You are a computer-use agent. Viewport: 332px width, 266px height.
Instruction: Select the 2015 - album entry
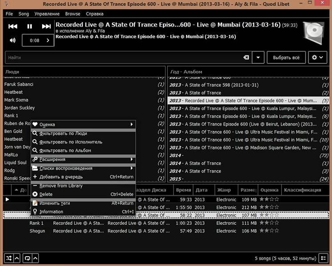pyautogui.click(x=249, y=179)
